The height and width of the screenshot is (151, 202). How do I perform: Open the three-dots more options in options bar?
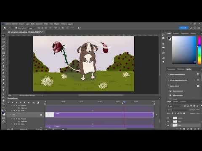pos(72,28)
